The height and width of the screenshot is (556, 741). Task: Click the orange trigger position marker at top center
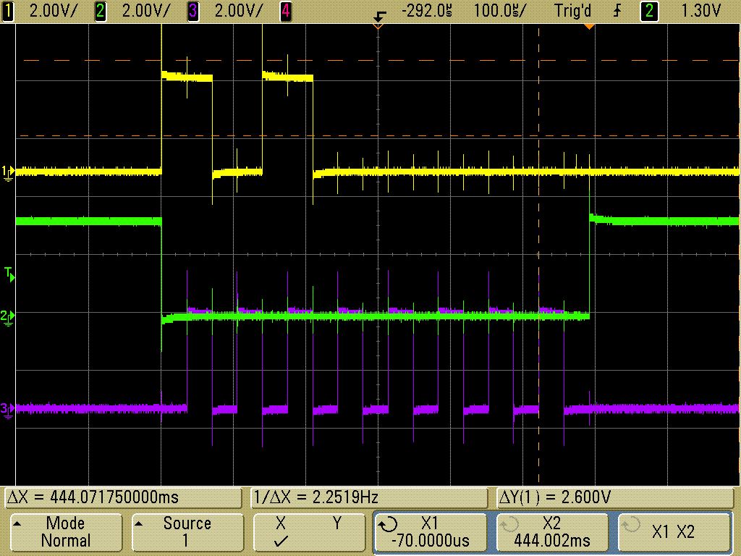pyautogui.click(x=377, y=26)
